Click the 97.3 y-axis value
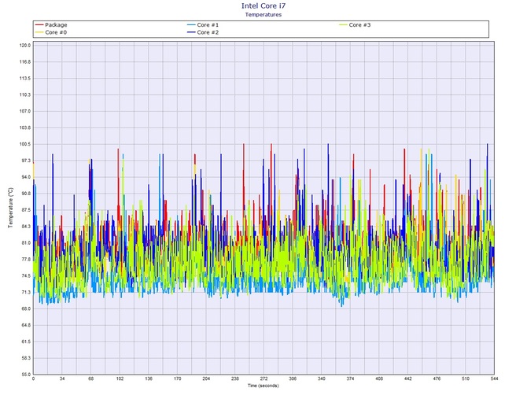527x395 pixels. (26, 161)
